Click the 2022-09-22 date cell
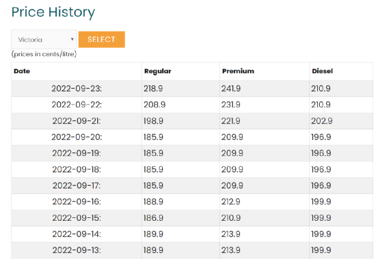This screenshot has height=259, width=378. pyautogui.click(x=77, y=105)
